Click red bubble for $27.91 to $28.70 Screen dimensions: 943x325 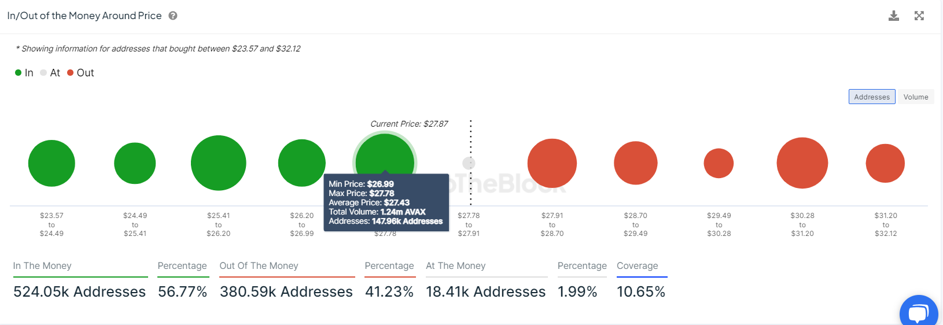tap(552, 163)
